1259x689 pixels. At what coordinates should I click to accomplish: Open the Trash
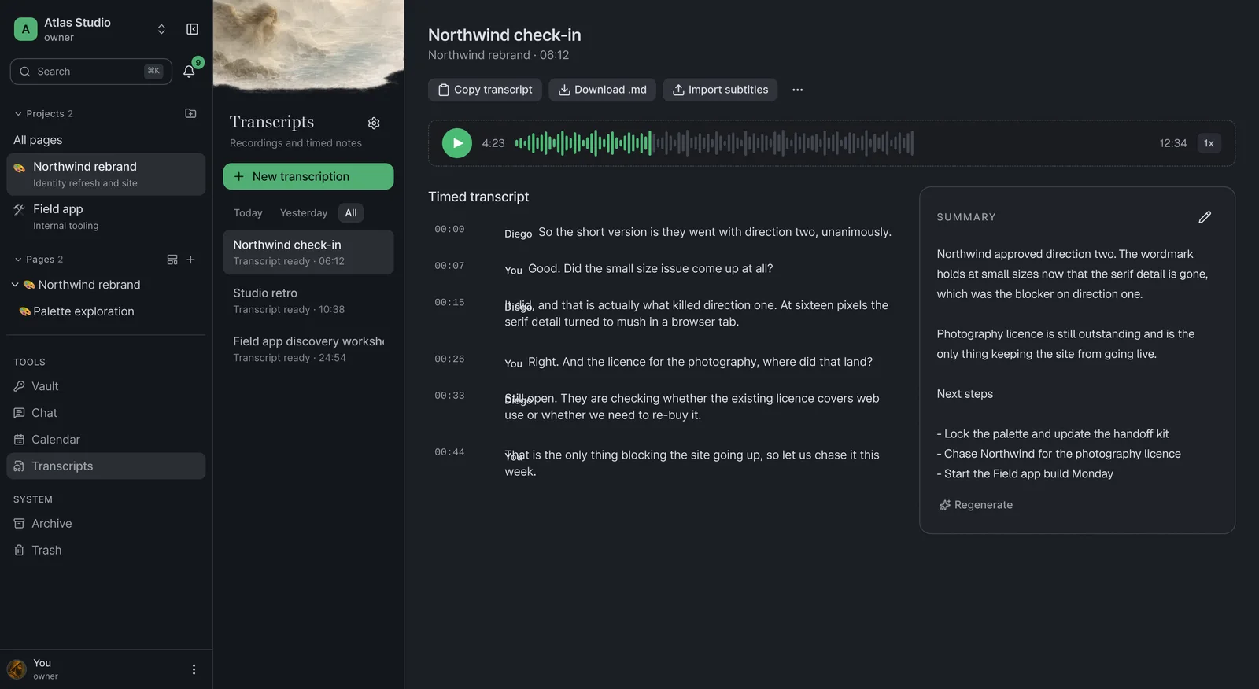(106, 551)
